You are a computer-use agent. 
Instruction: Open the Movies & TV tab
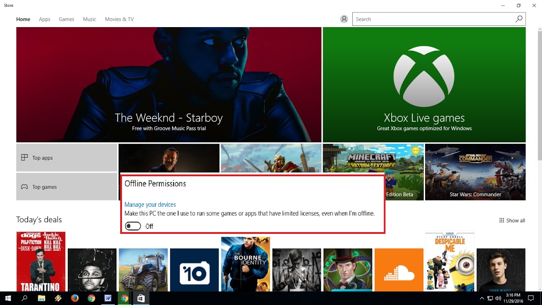(119, 19)
